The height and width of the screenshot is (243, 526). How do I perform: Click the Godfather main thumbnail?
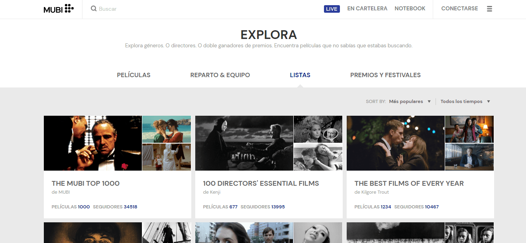[x=93, y=143]
